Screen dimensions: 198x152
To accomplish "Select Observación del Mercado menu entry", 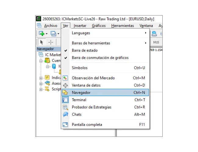I will [x=105, y=78].
